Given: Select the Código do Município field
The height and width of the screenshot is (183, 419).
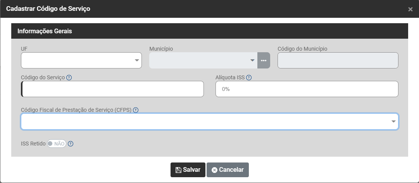Looking at the screenshot, I should (x=338, y=60).
